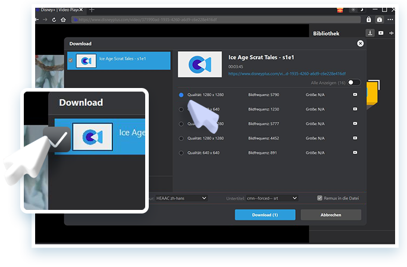The height and width of the screenshot is (267, 407).
Task: Open the HEAAC zh-hans audio dropdown
Action: click(x=181, y=198)
